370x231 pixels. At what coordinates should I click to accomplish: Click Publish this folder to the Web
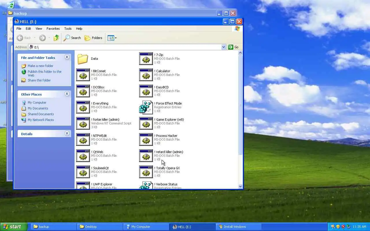(x=45, y=73)
